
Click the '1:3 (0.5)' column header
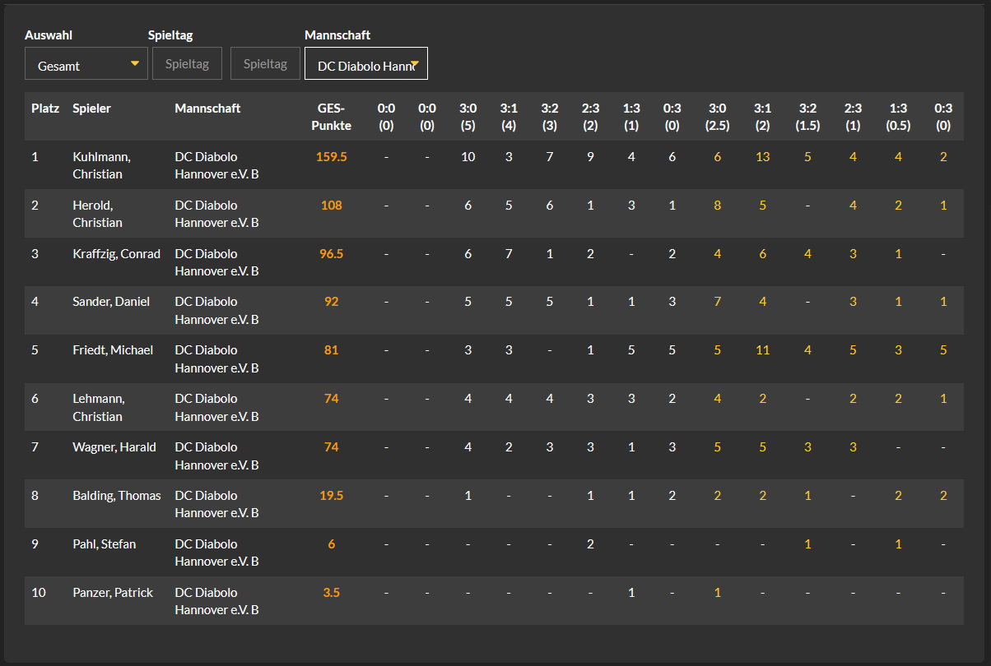point(898,117)
